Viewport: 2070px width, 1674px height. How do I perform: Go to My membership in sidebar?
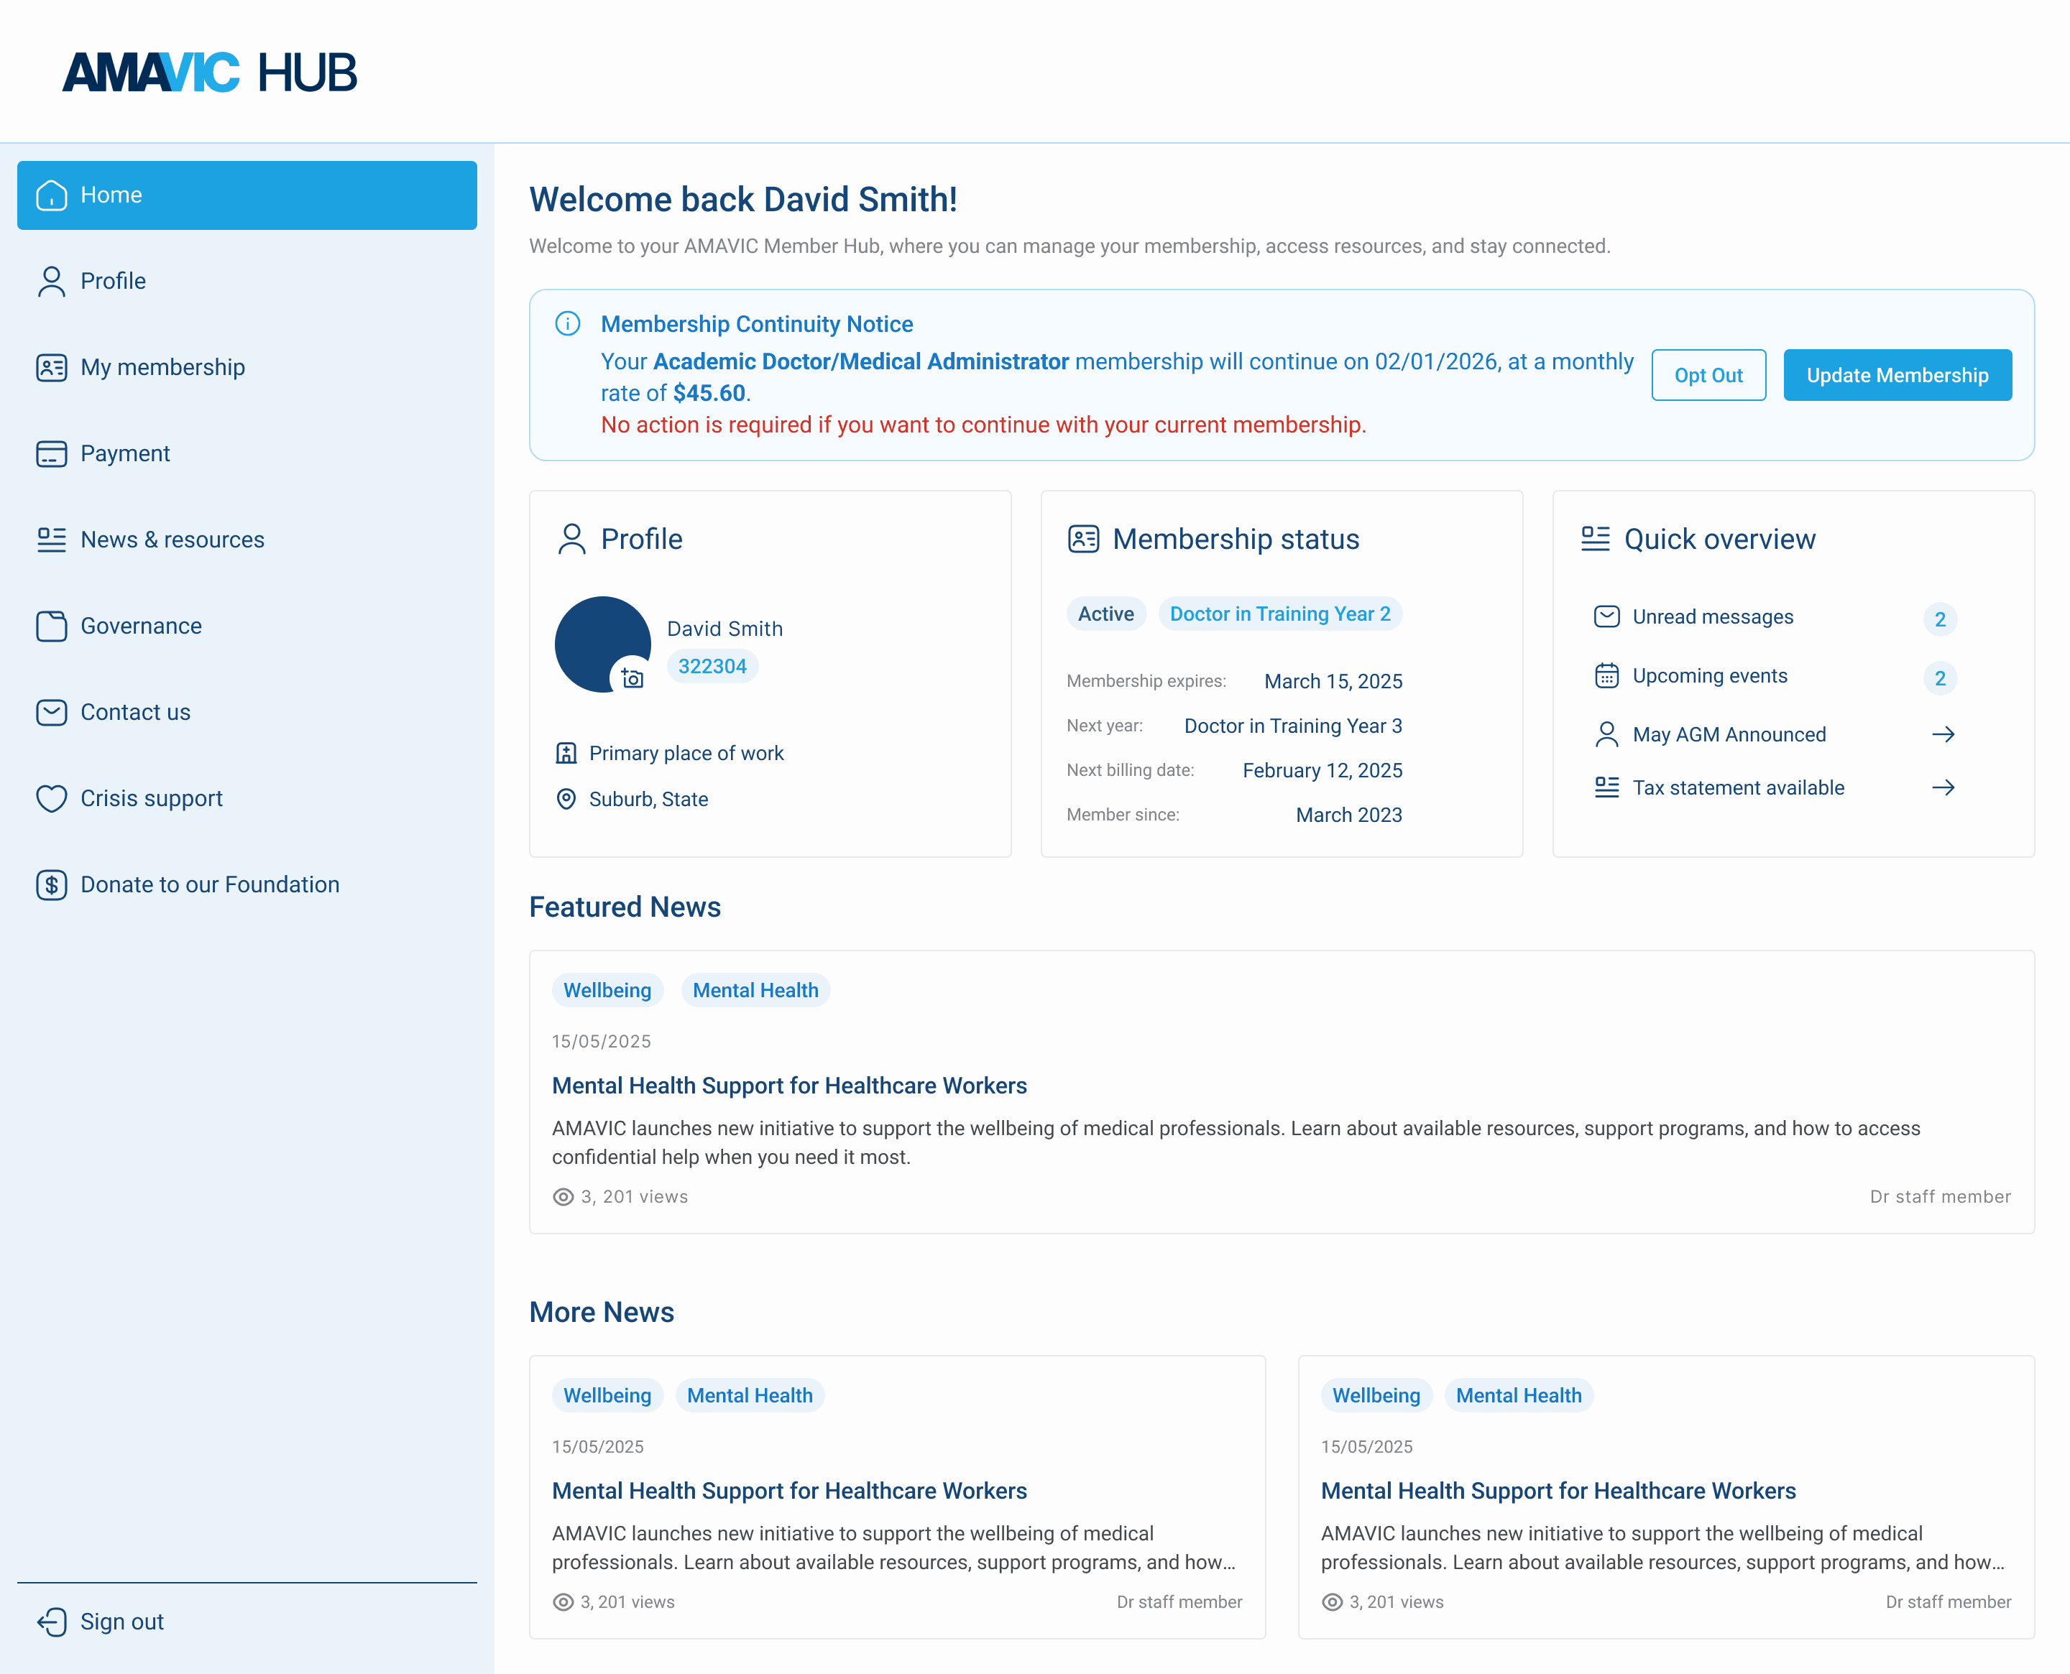162,367
